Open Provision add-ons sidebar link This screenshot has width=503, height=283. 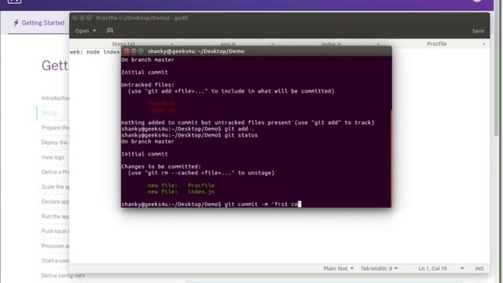[55, 246]
